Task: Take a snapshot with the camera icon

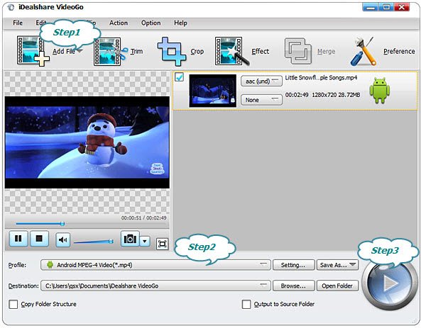Action: (129, 239)
